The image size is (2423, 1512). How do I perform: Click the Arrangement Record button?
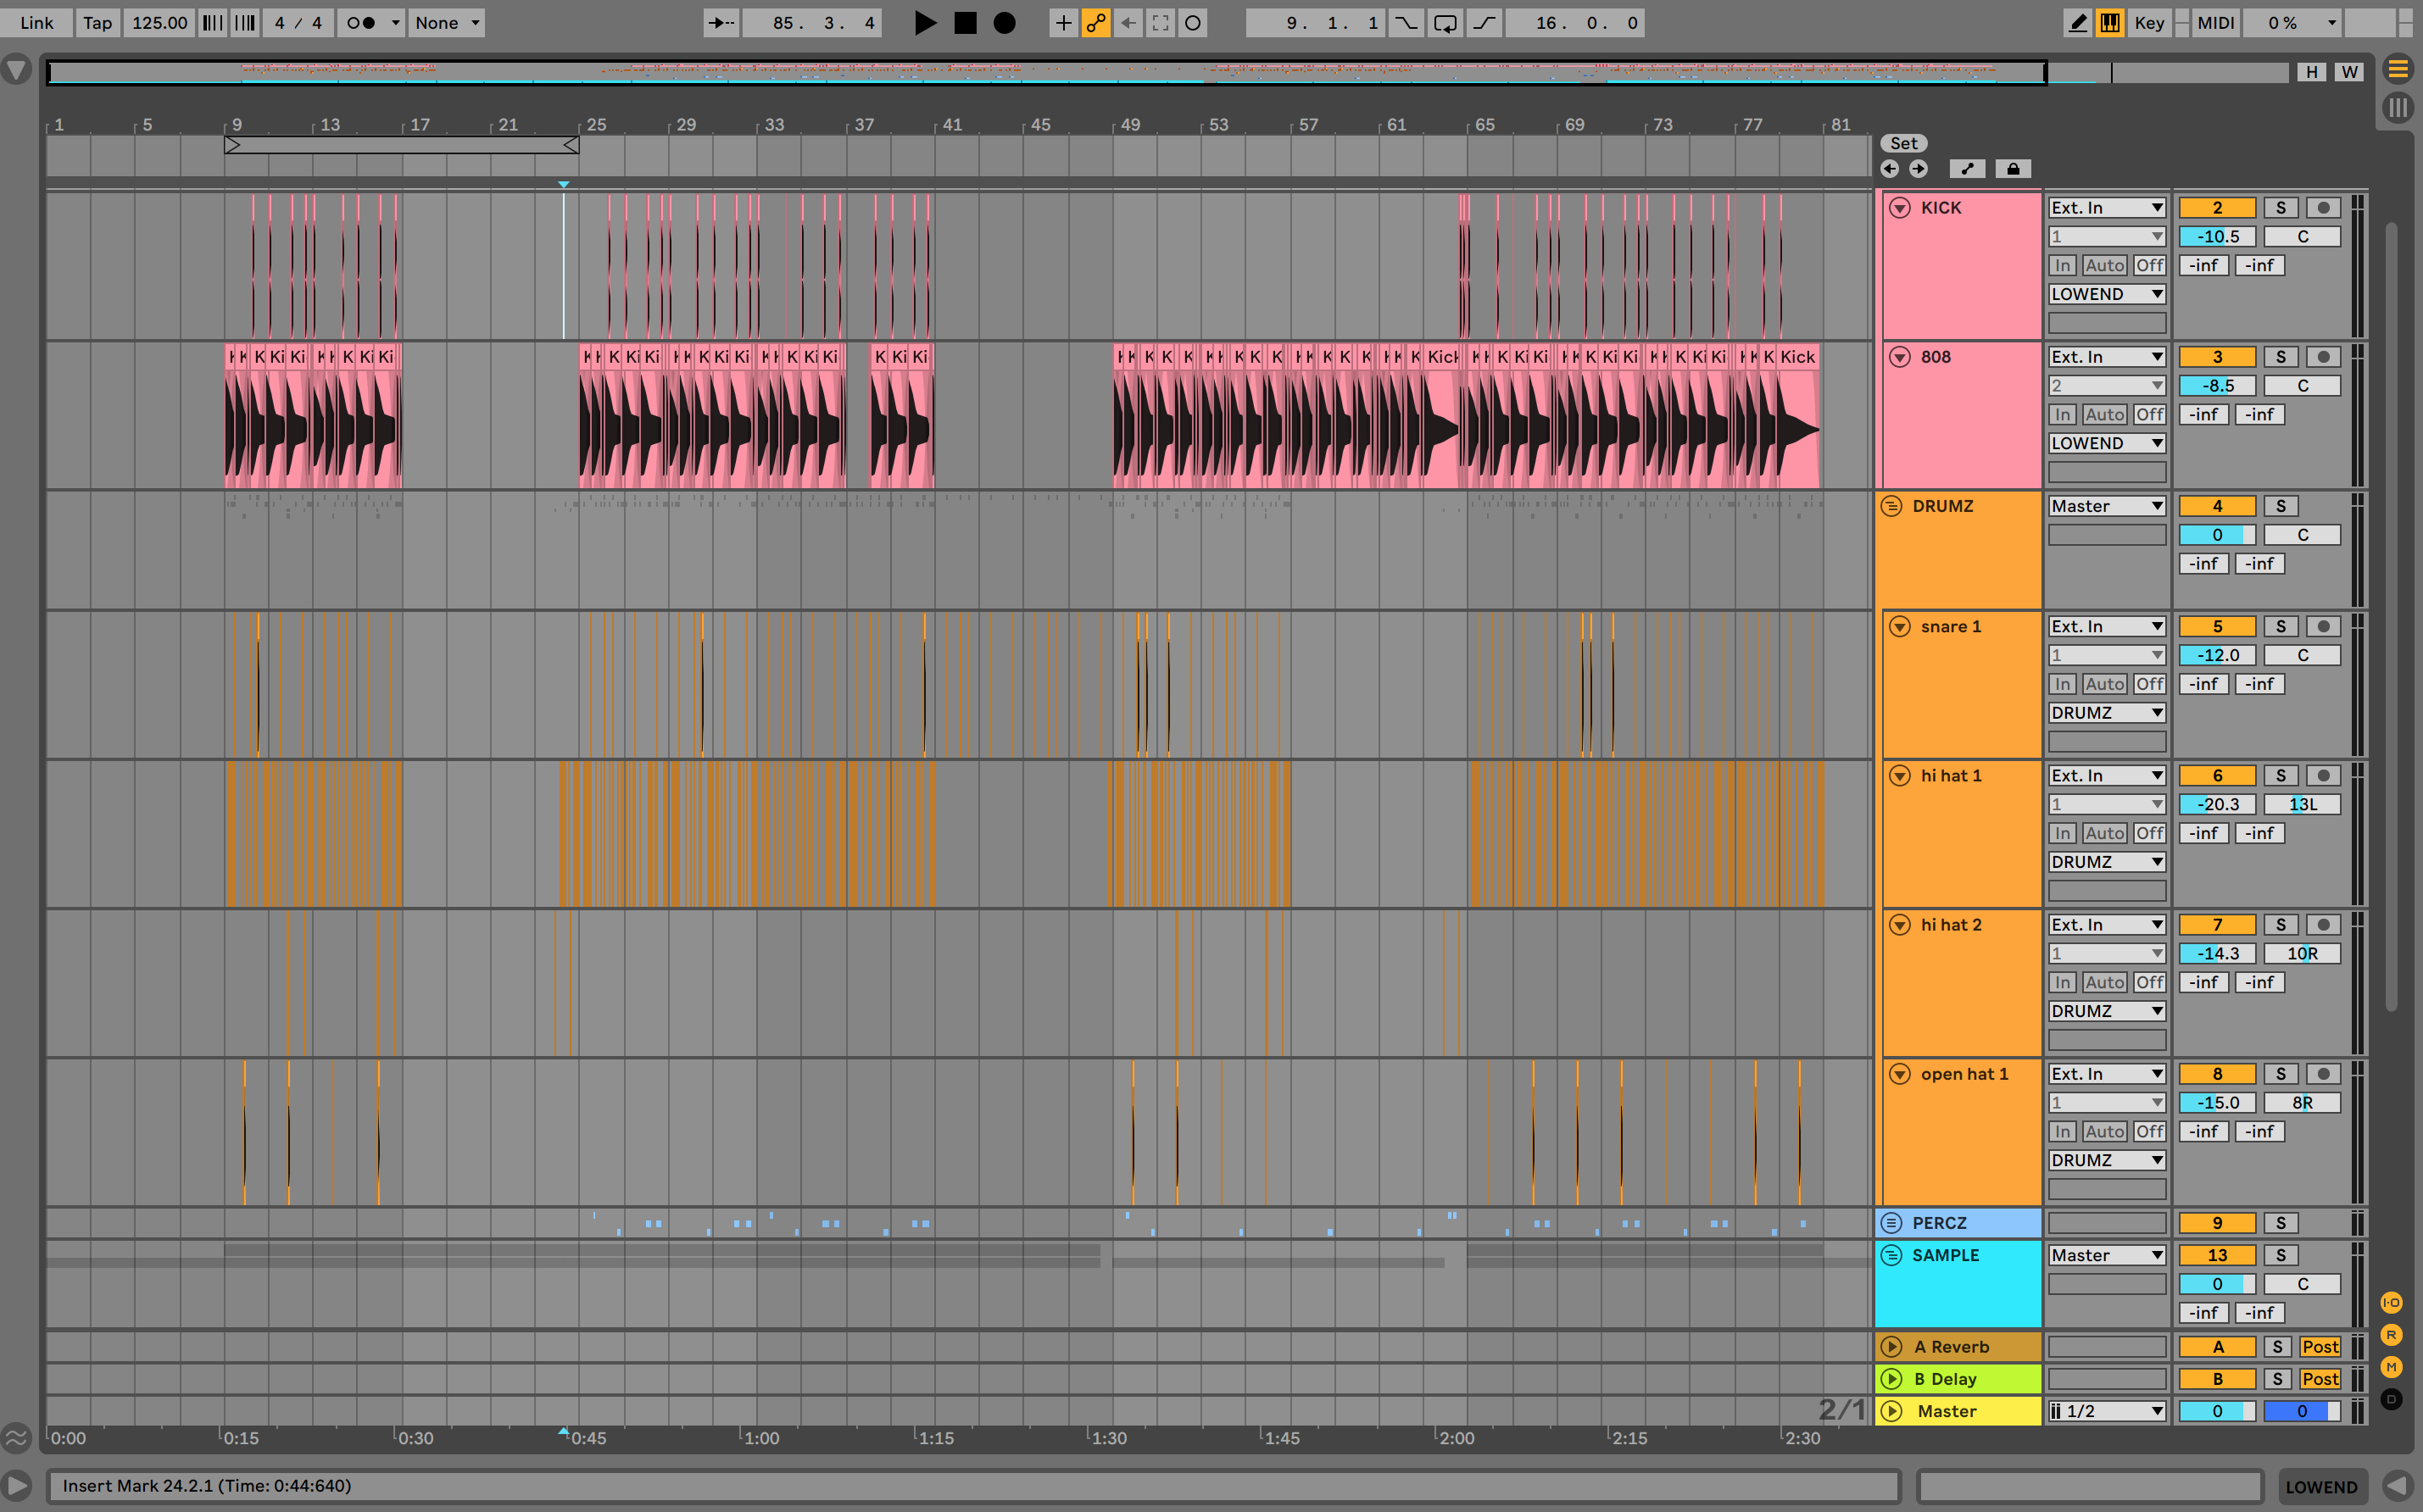pyautogui.click(x=1004, y=23)
